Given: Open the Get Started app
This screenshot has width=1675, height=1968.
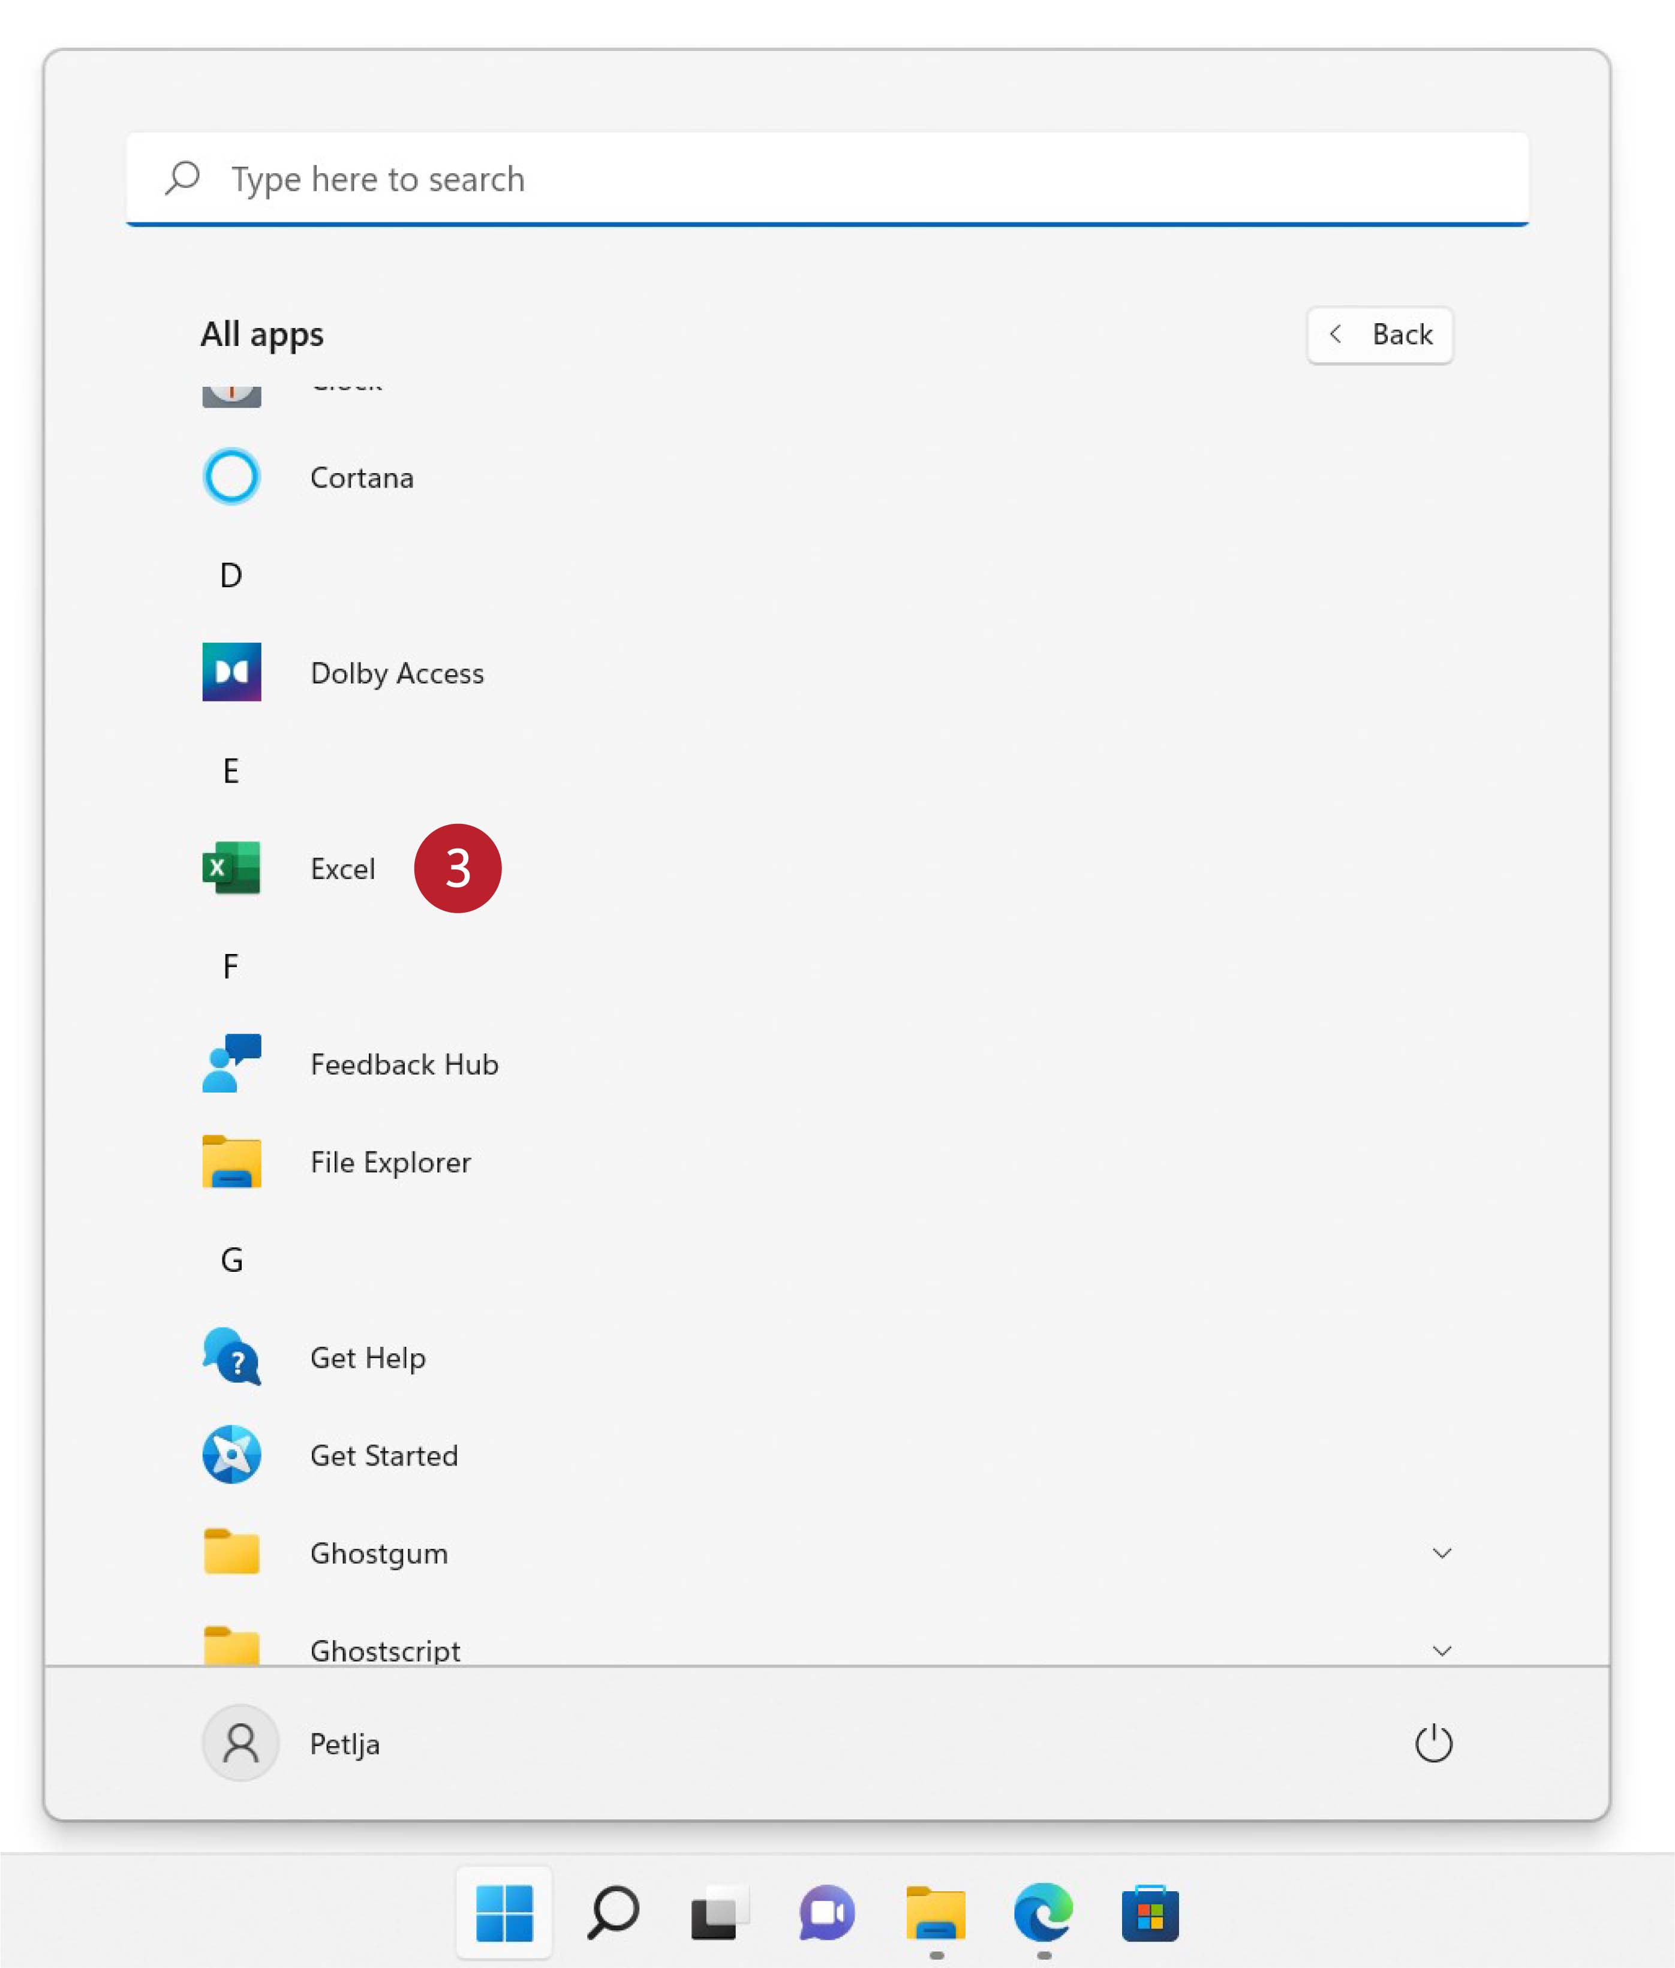Looking at the screenshot, I should (x=384, y=1455).
